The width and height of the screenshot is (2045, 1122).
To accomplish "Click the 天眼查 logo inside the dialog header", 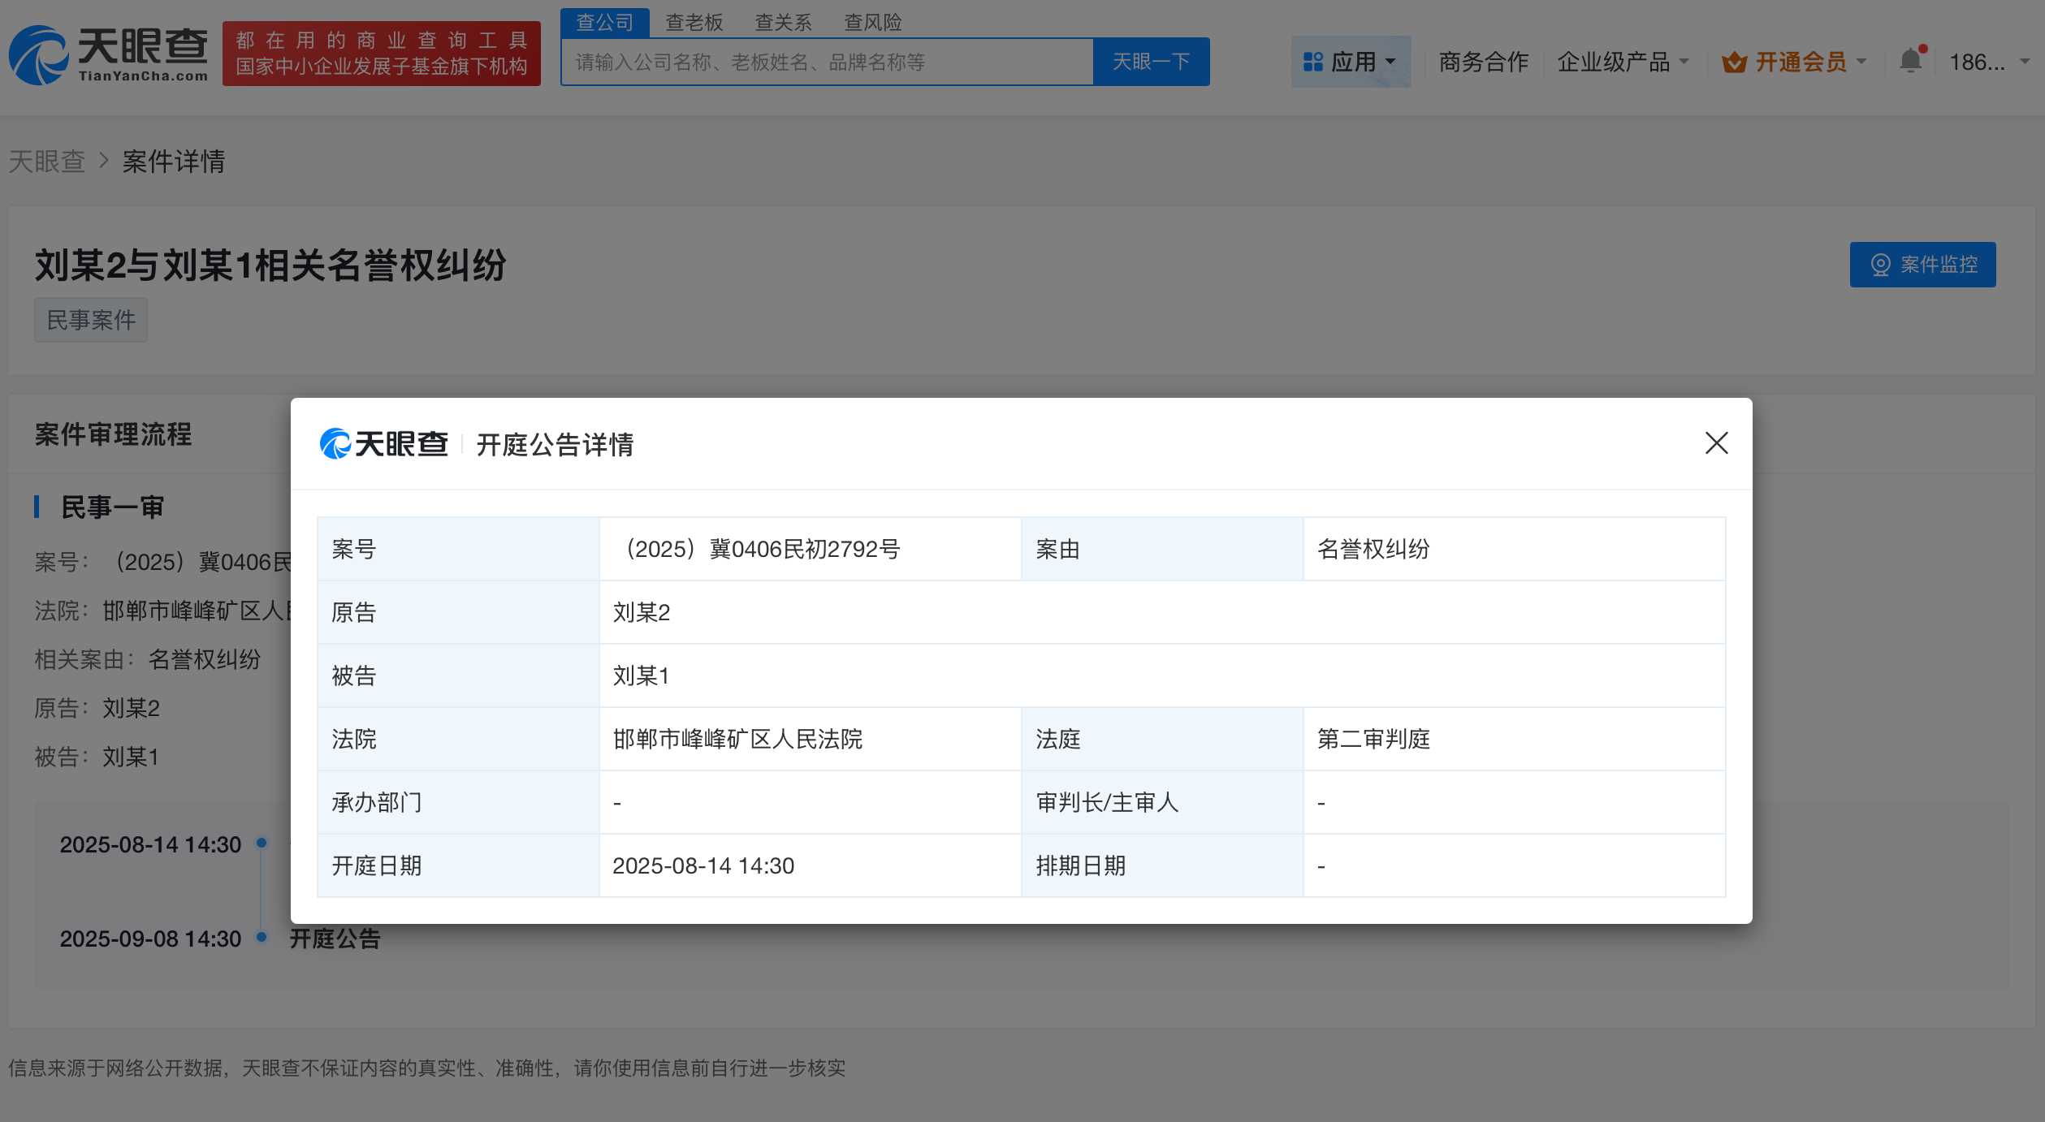I will click(x=387, y=444).
